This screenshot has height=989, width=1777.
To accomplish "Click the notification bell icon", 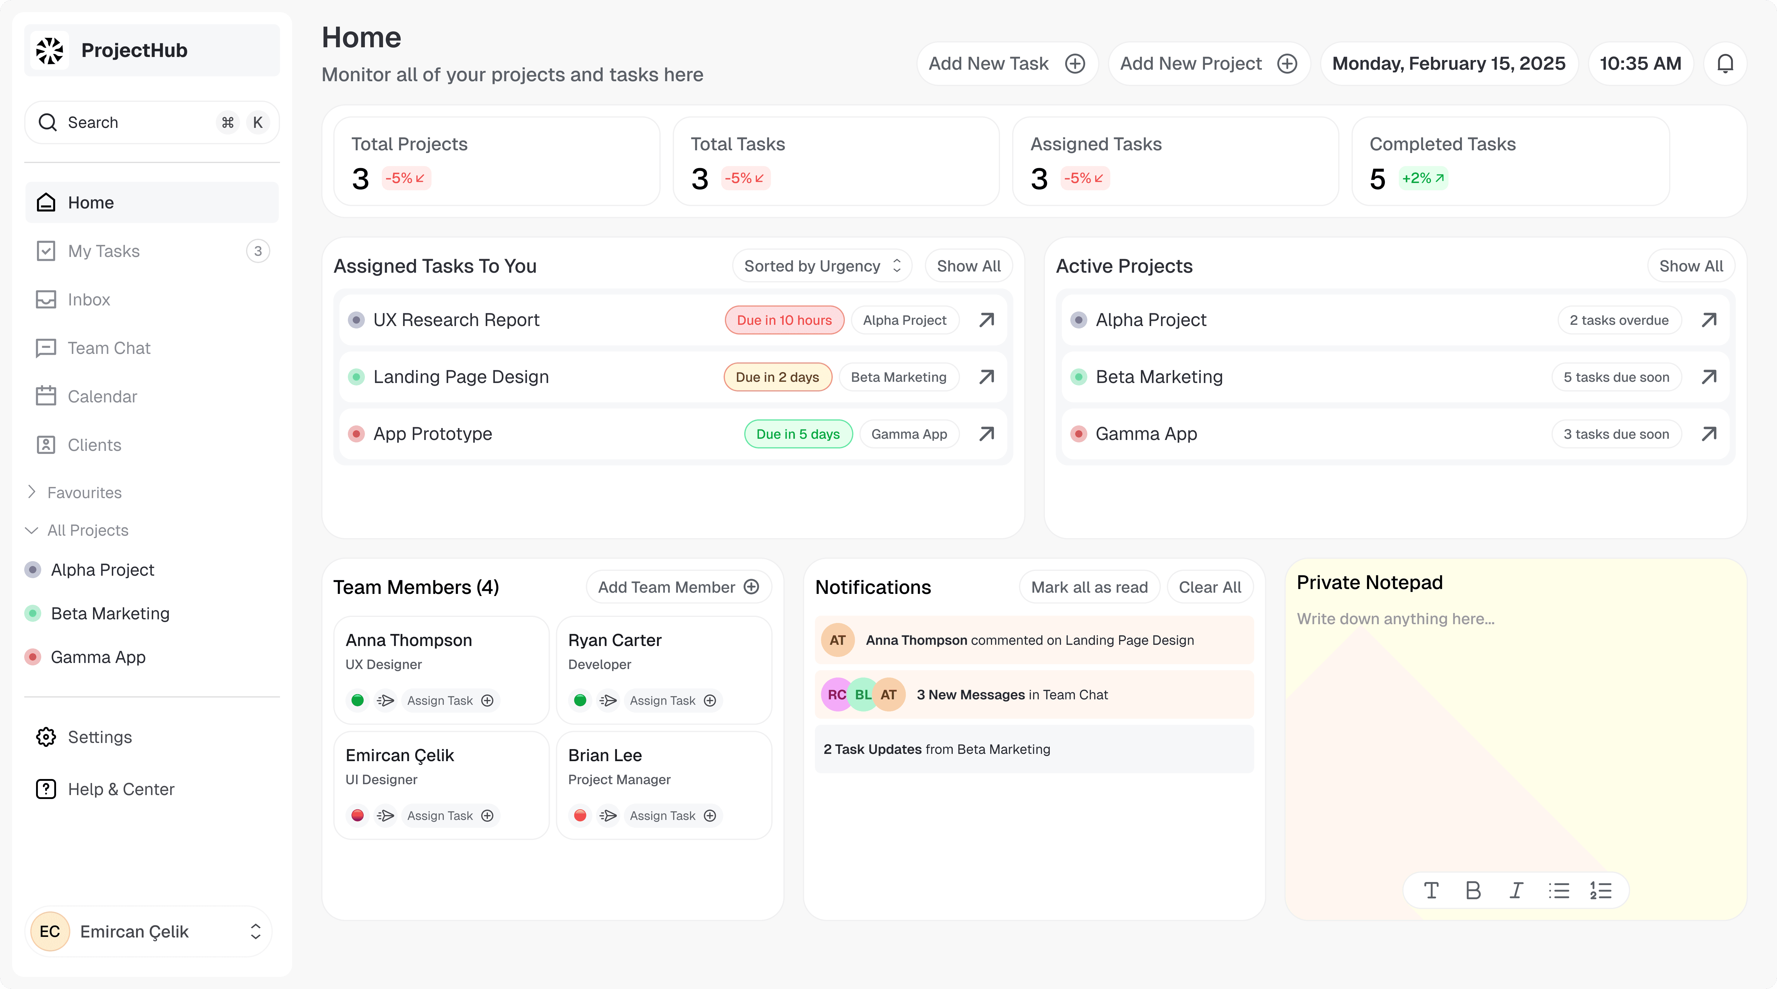I will click(1725, 63).
